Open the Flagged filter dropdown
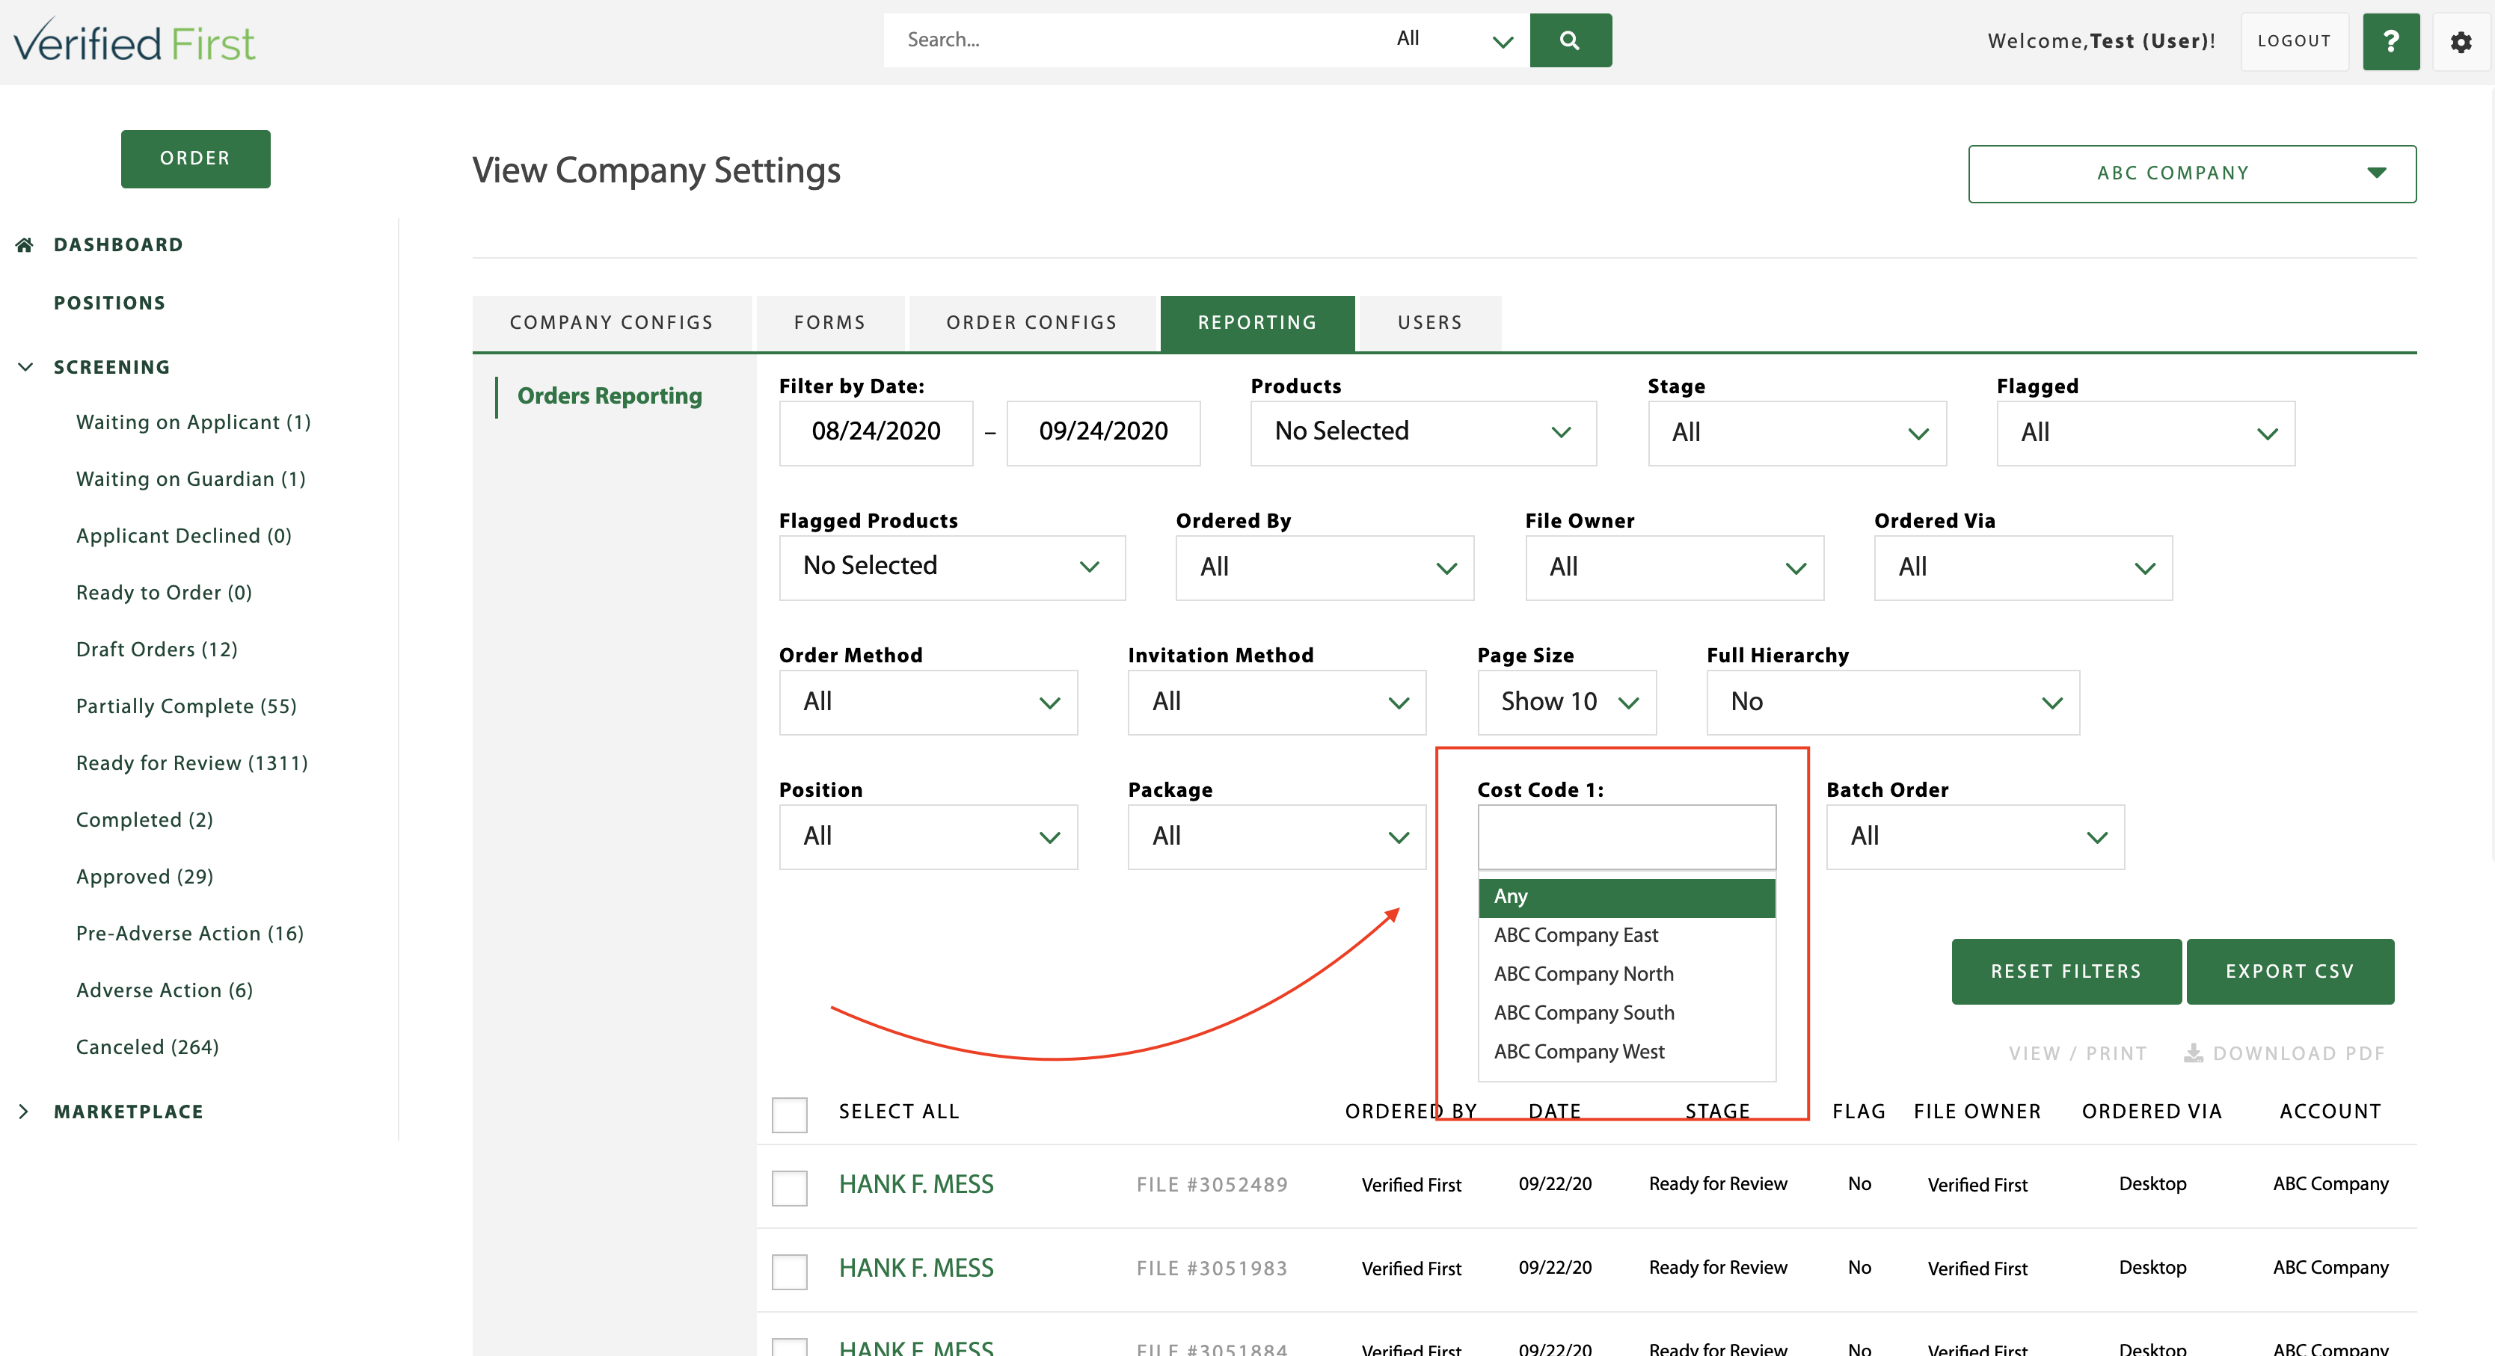This screenshot has width=2495, height=1356. tap(2145, 433)
